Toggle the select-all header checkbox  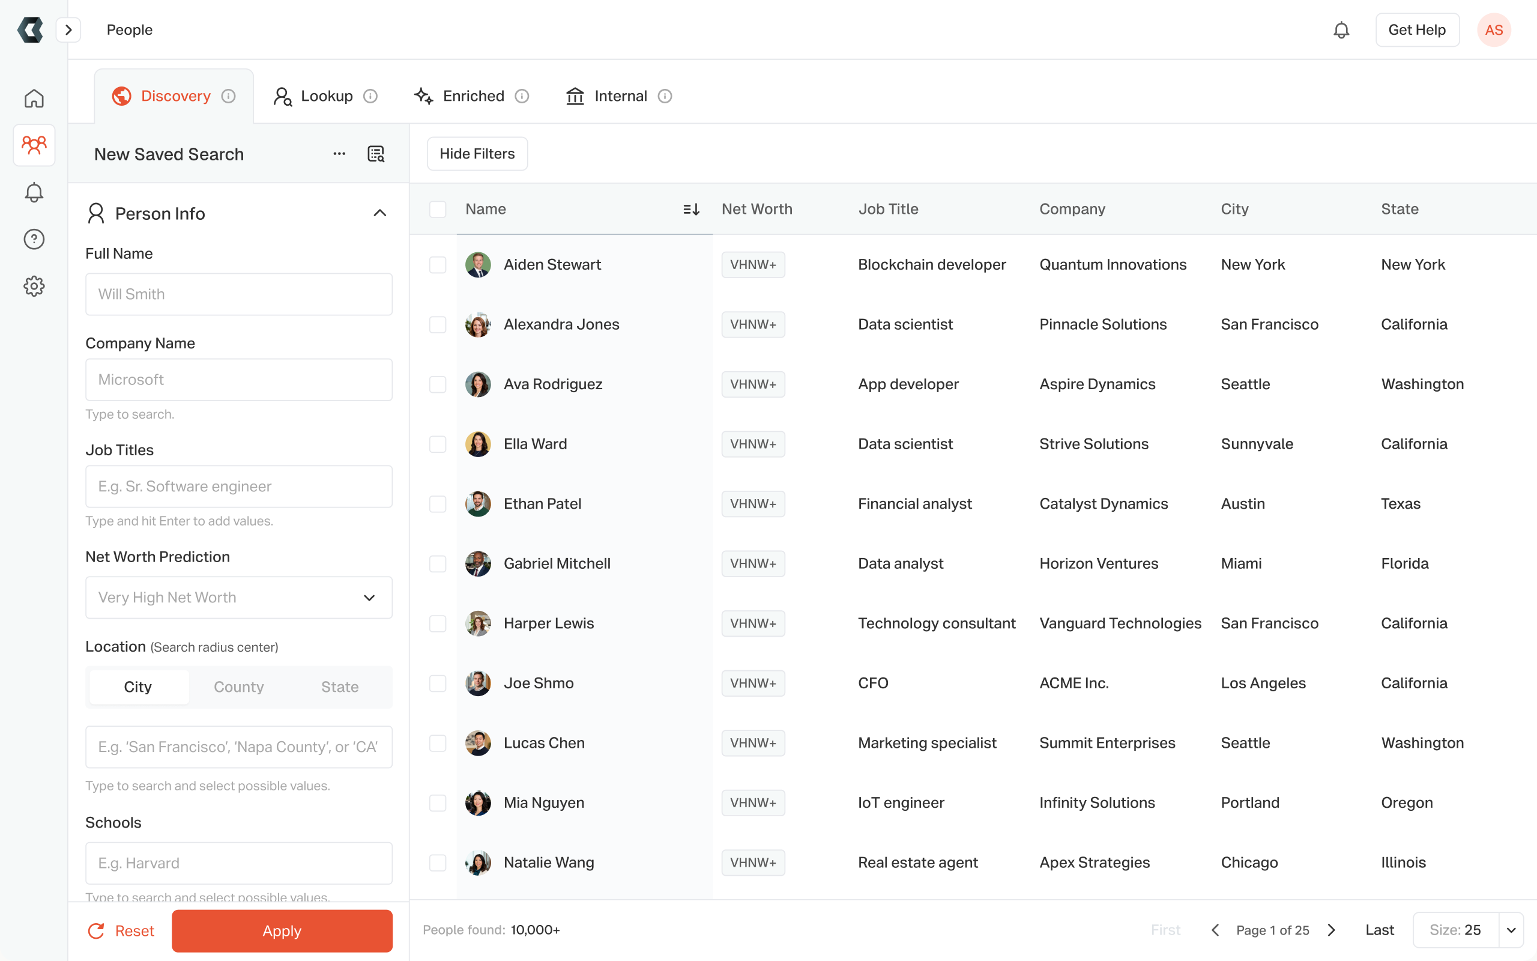438,209
